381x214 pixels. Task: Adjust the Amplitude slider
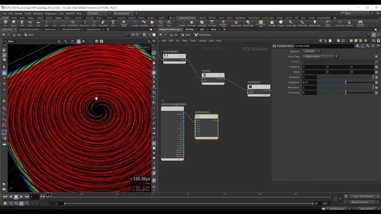(346, 77)
